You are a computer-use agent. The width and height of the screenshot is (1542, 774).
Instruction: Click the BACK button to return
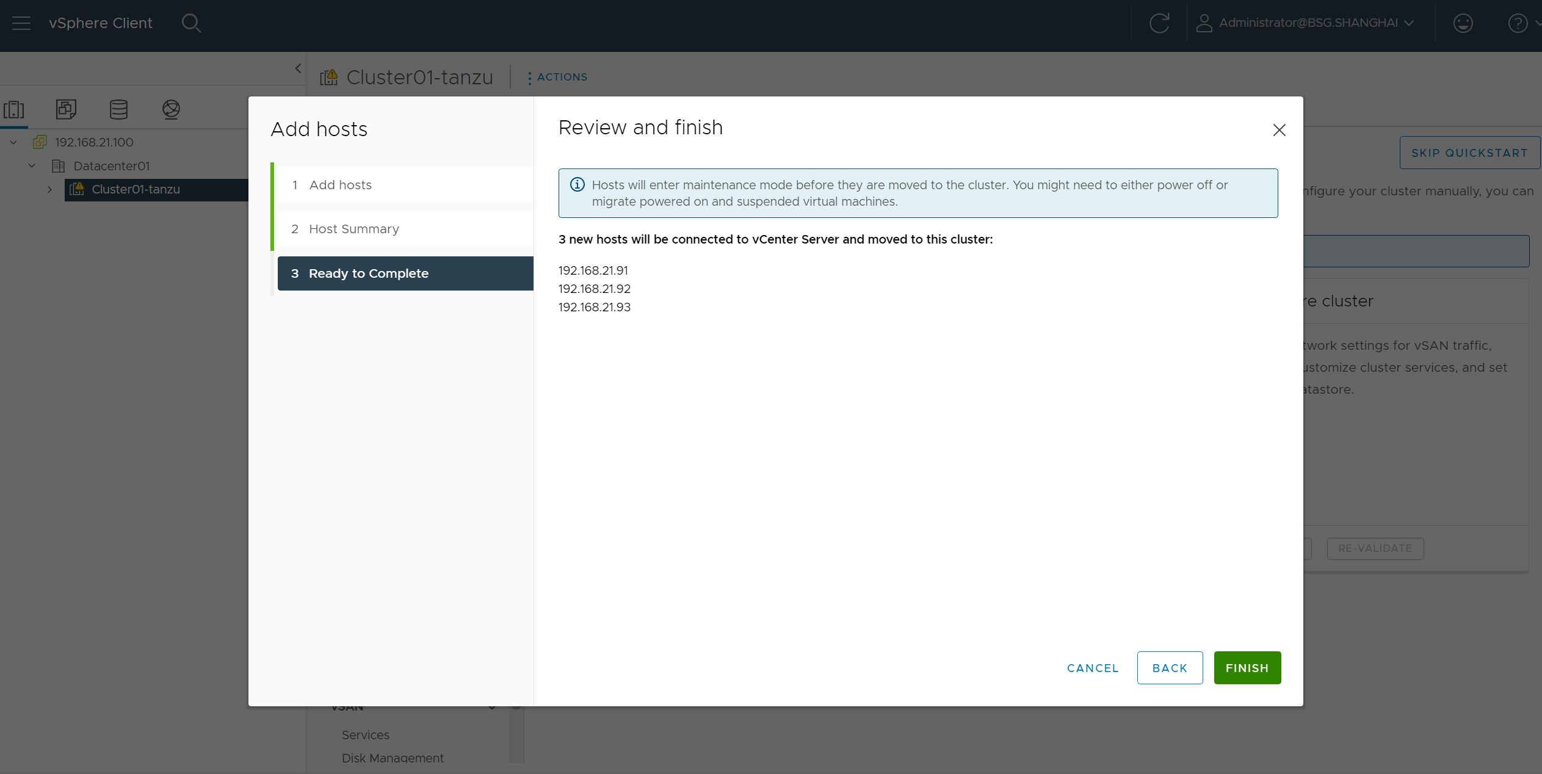1170,667
